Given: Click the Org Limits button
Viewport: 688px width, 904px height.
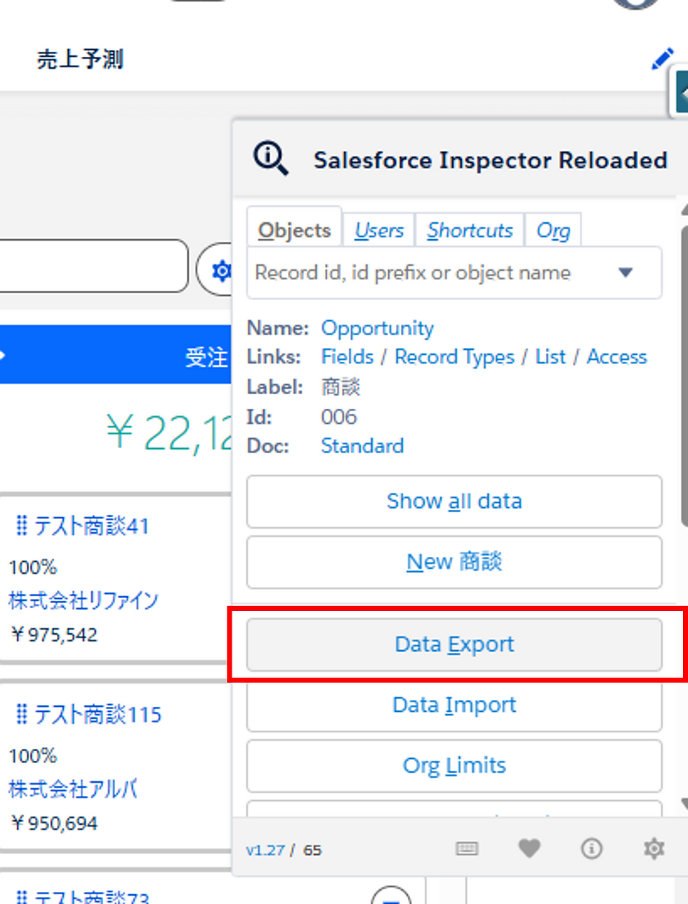Looking at the screenshot, I should point(454,765).
